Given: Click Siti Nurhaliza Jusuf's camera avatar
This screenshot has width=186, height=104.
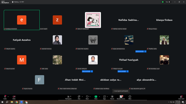Looking at the screenshot, I should pos(164,60).
